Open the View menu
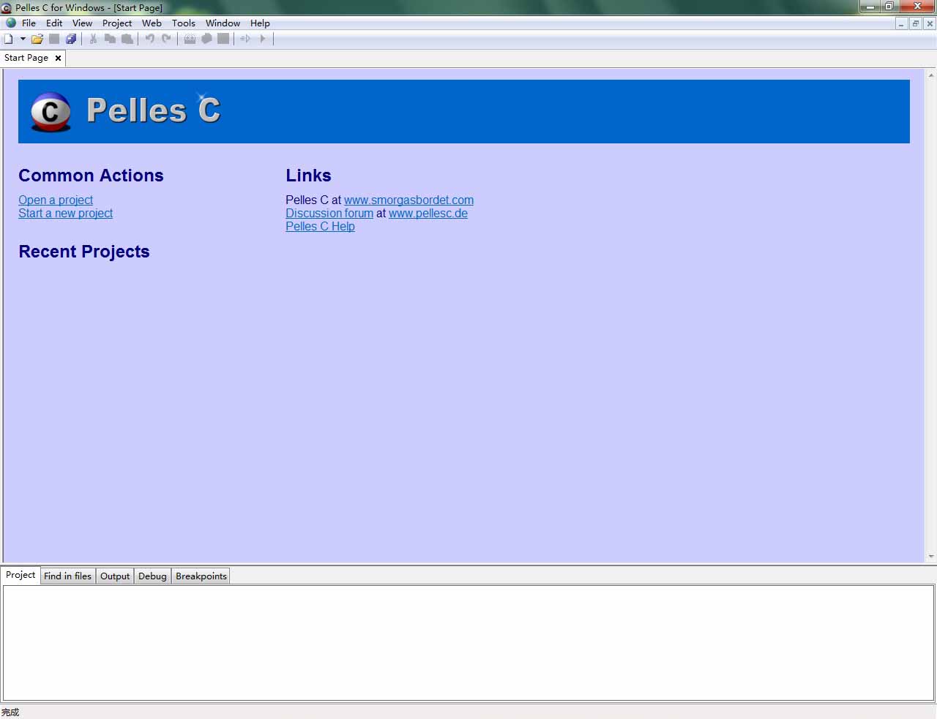This screenshot has height=719, width=937. (82, 23)
